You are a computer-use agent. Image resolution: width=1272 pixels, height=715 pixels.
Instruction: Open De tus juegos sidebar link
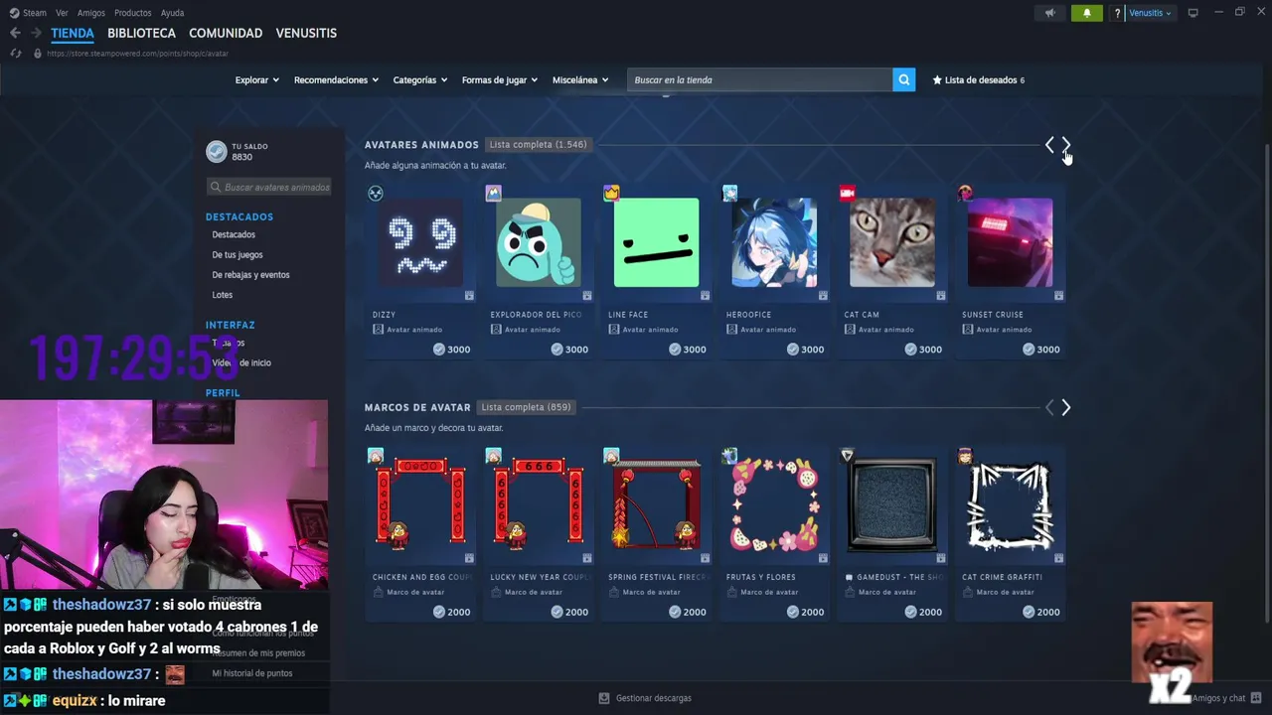pos(238,254)
